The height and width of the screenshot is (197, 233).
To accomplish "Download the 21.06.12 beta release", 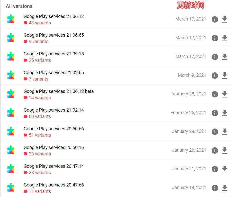I will (x=225, y=94).
